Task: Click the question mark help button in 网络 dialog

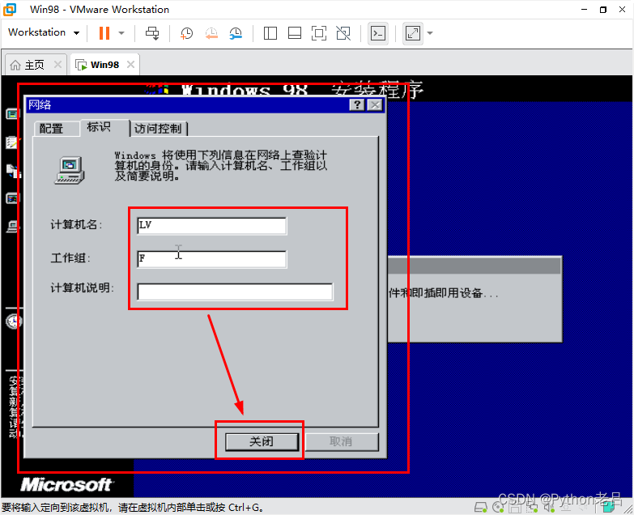Action: point(356,105)
